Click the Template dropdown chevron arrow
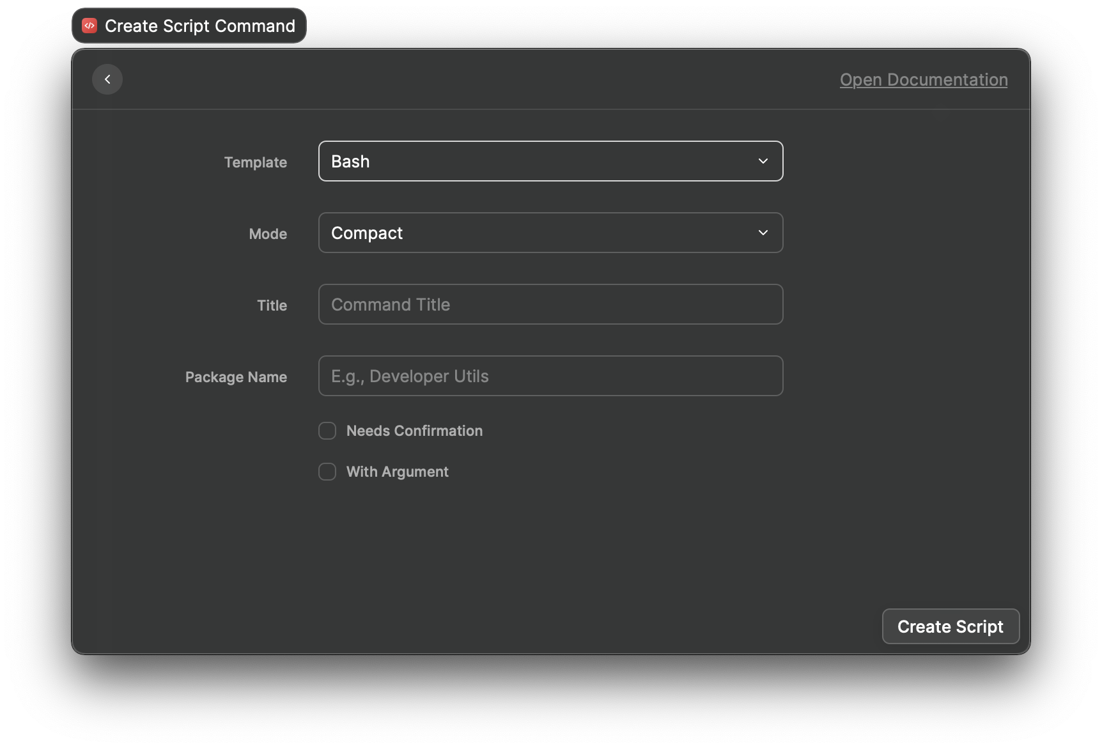Screen dimensions: 1102x749 [763, 161]
